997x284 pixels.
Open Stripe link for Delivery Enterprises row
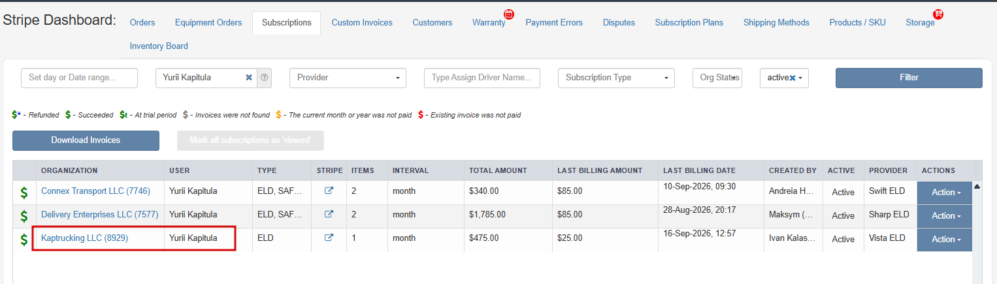(329, 214)
